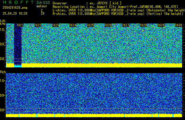This screenshot has height=120, width=185.
Task: Click the '2ch 0.3.0' version label
Action: (x=43, y=3)
